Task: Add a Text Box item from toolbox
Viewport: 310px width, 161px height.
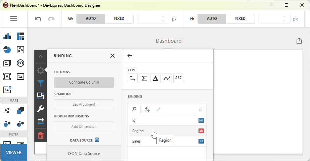Action: (x=7, y=76)
